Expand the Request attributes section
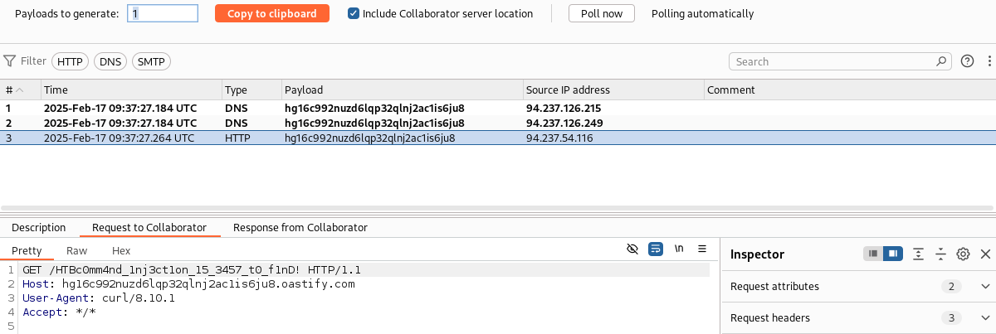Viewport: 996px width, 334px height. pyautogui.click(x=985, y=287)
